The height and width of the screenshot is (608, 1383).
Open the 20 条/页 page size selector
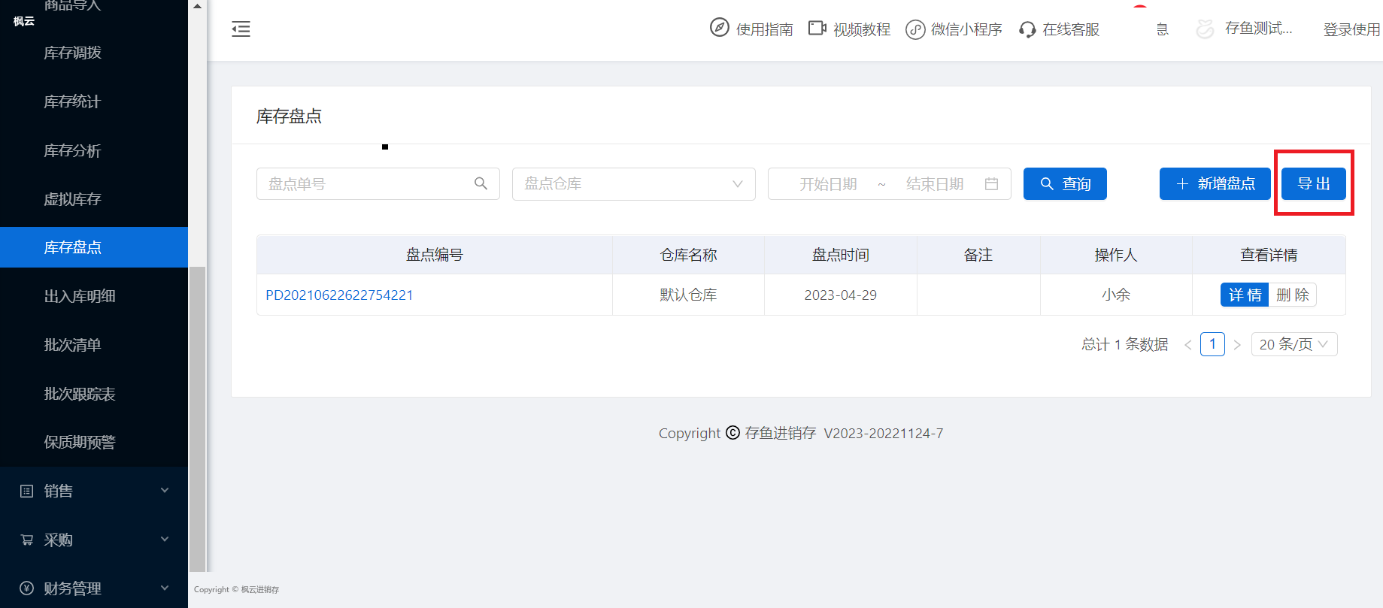(x=1294, y=344)
